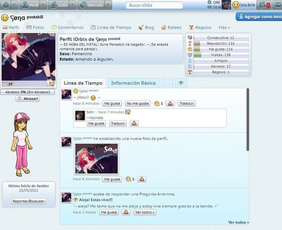The image size is (282, 230).
Task: Click the timeline vertical scrollbar
Action: (248, 120)
